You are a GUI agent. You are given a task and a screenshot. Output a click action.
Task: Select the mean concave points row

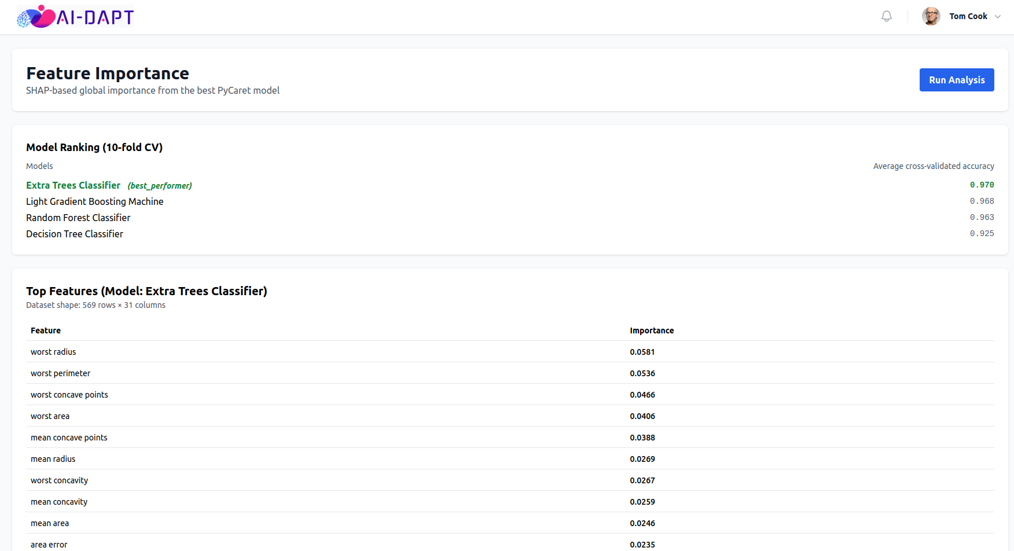point(510,438)
